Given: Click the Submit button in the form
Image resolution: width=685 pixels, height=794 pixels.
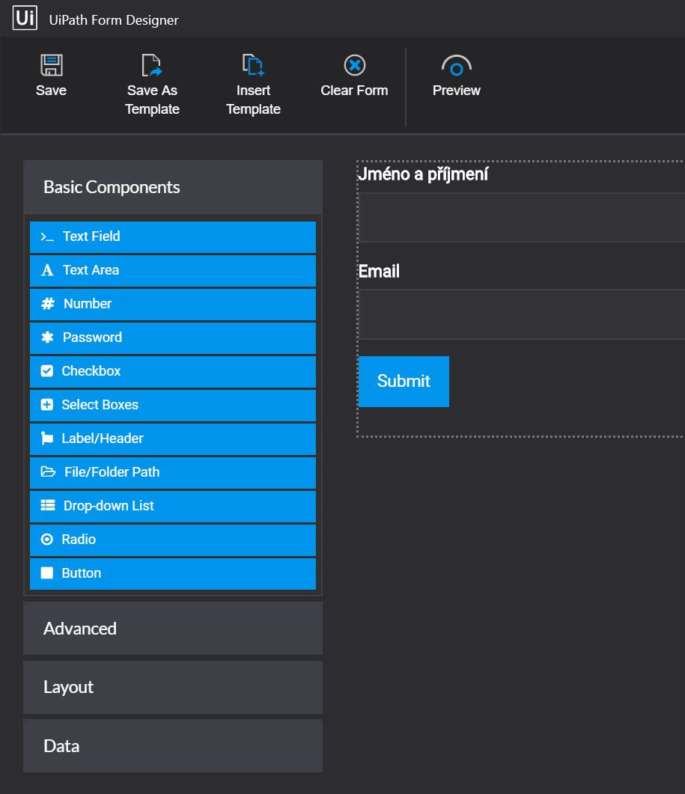Looking at the screenshot, I should tap(404, 382).
